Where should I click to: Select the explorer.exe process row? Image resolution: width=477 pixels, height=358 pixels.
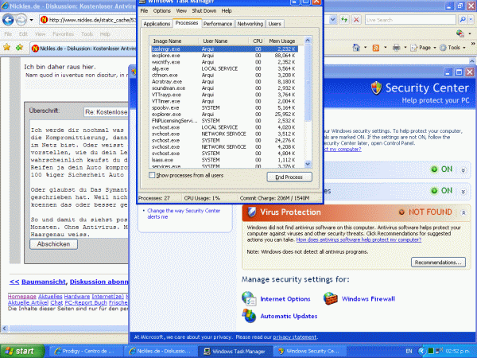(x=223, y=114)
